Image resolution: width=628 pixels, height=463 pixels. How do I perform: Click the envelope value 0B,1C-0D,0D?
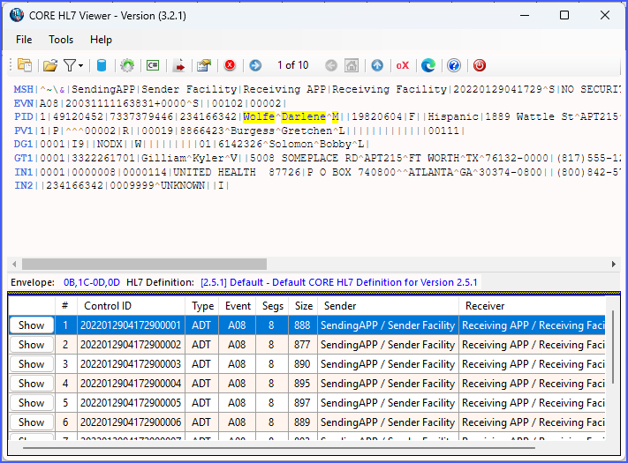click(x=92, y=282)
